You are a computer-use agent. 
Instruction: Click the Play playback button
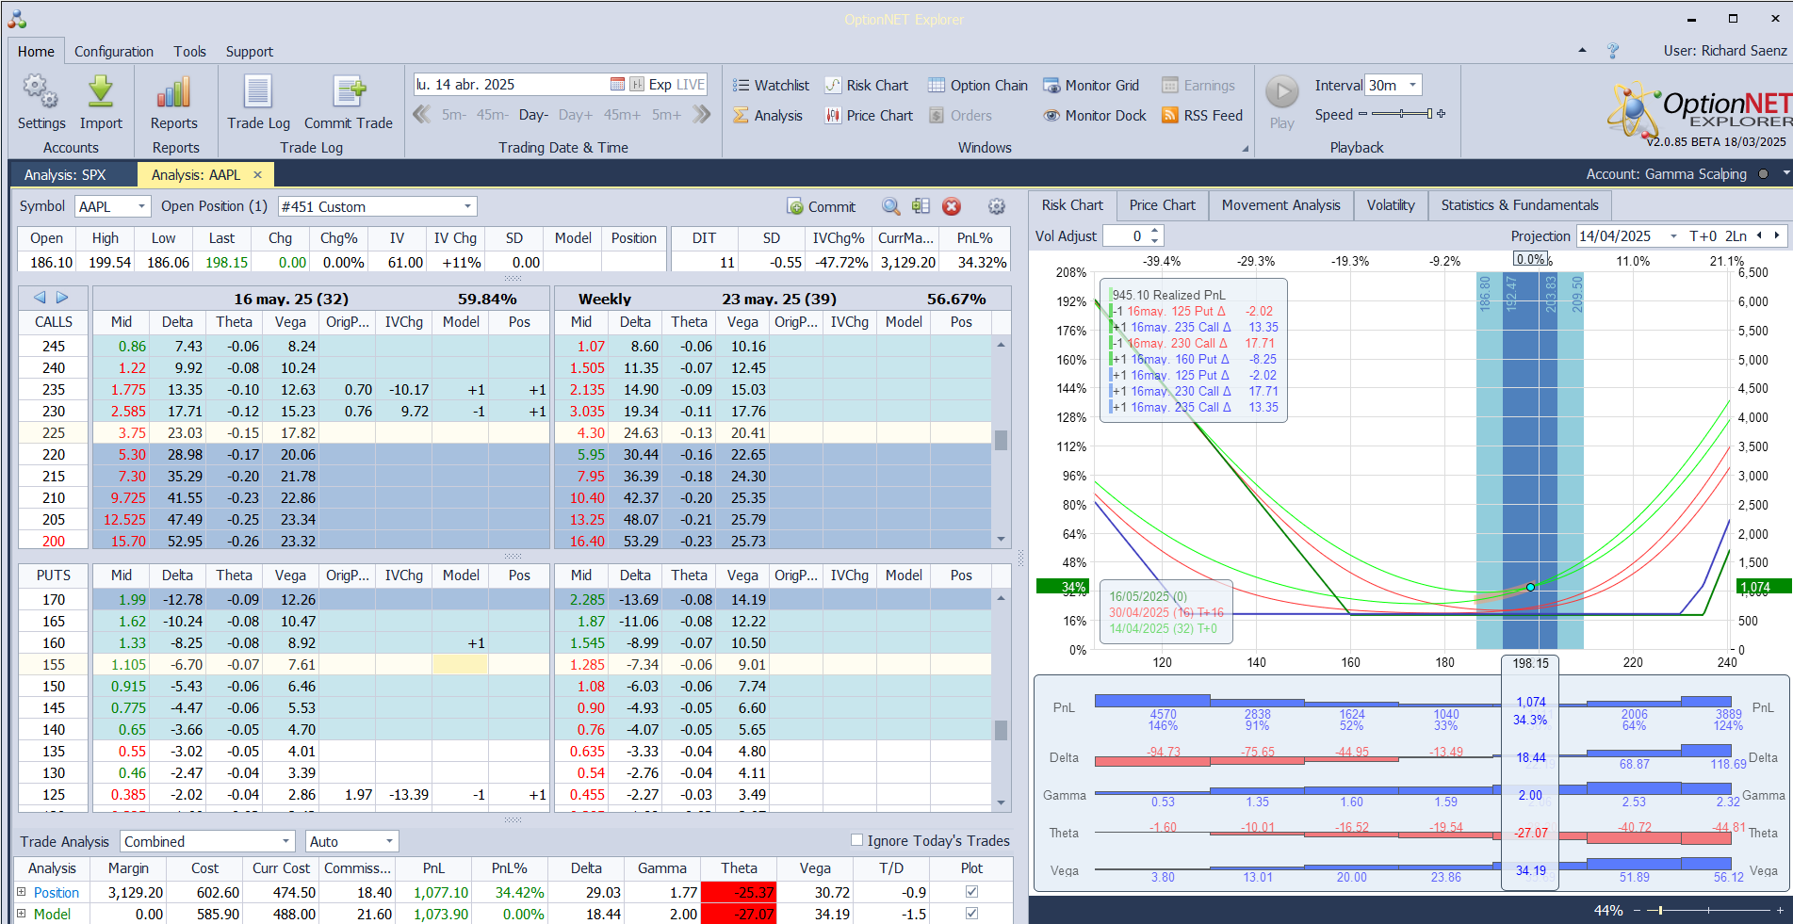click(x=1281, y=103)
